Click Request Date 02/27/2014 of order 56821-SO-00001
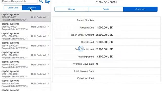162x91 pixels. click(15, 77)
